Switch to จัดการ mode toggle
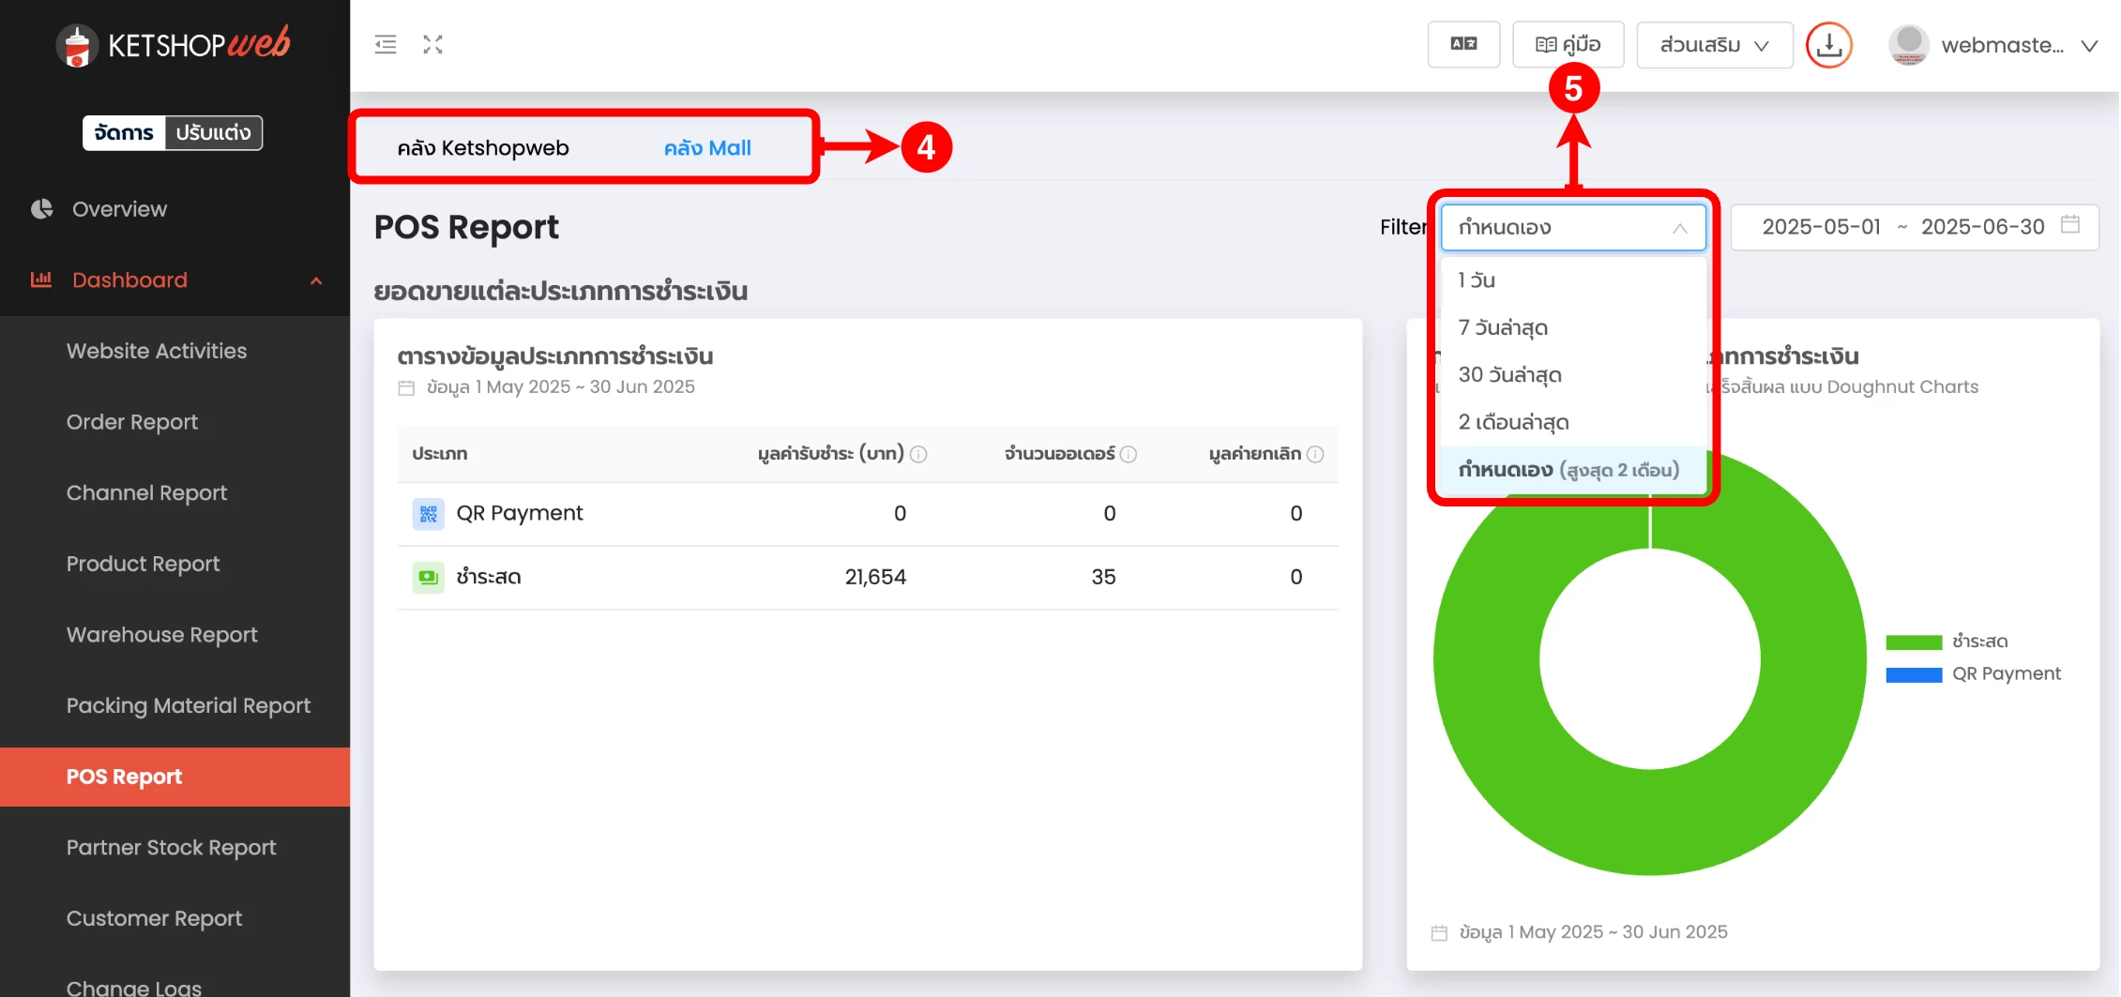 (124, 133)
